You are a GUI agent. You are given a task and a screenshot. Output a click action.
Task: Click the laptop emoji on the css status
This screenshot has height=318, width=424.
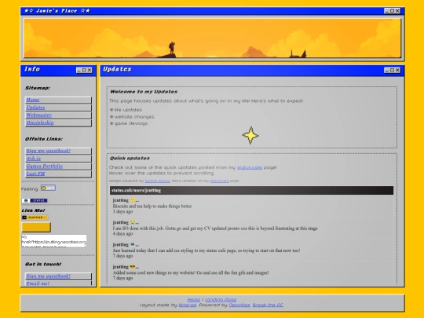(132, 245)
